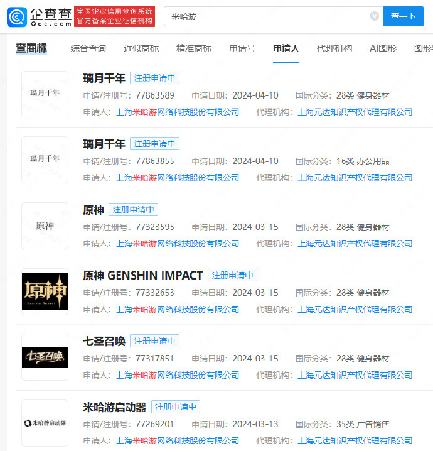The height and width of the screenshot is (451, 433).
Task: Open the 米哈游启动器 trademark logo thumbnail
Action: pos(45,423)
